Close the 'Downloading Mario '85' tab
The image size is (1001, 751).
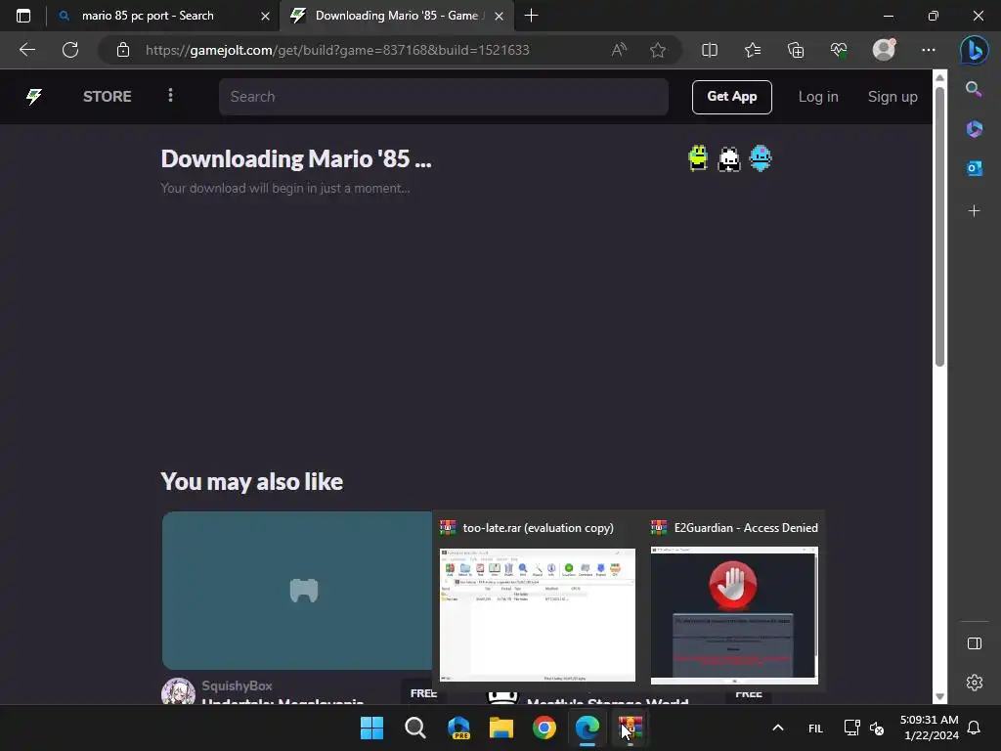pyautogui.click(x=500, y=16)
